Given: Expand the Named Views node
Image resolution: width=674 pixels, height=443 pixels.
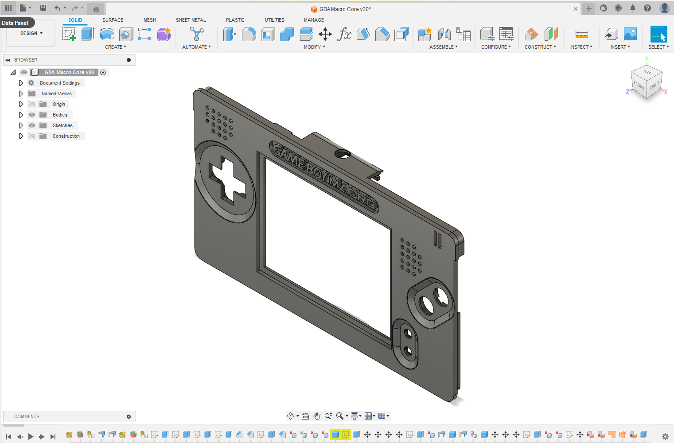Looking at the screenshot, I should click(21, 93).
